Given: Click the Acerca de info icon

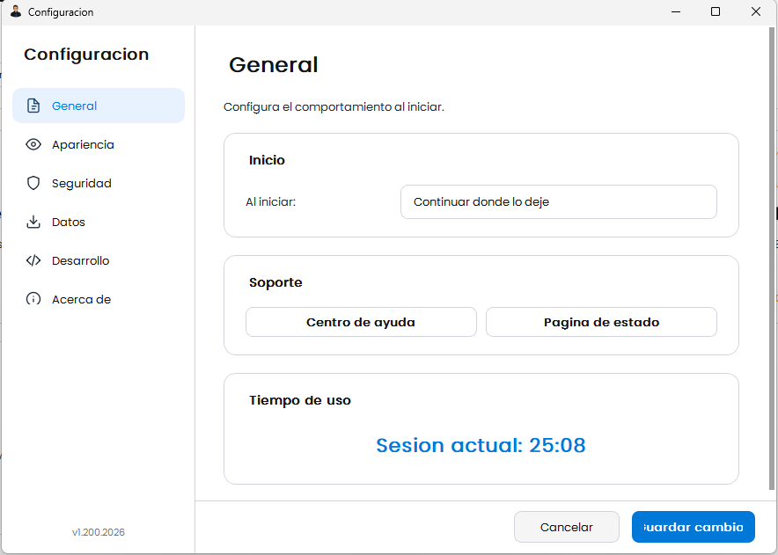Looking at the screenshot, I should click(x=33, y=299).
